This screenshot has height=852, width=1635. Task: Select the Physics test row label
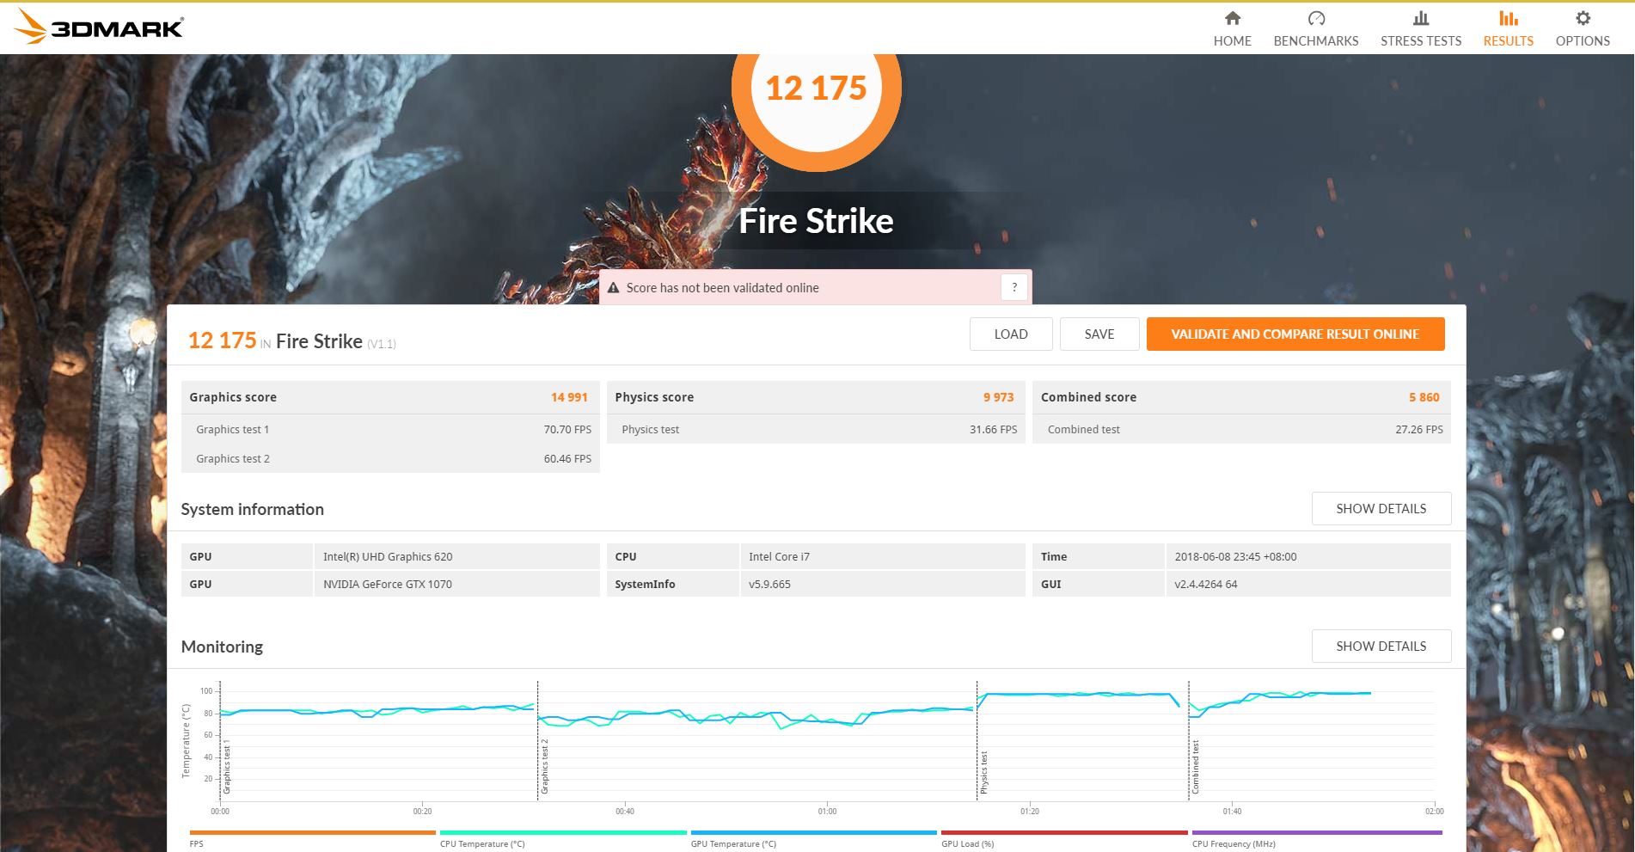pyautogui.click(x=650, y=430)
